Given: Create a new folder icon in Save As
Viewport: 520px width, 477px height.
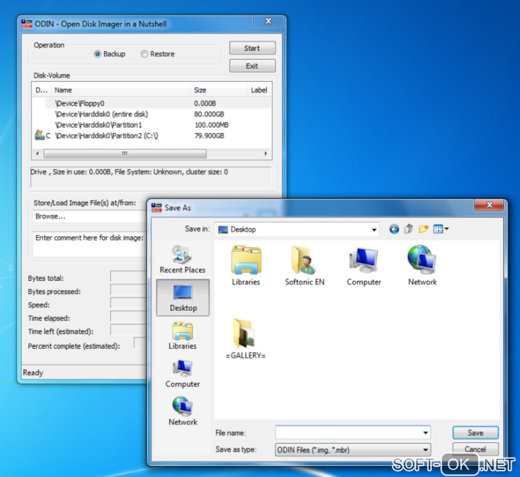Looking at the screenshot, I should [423, 229].
